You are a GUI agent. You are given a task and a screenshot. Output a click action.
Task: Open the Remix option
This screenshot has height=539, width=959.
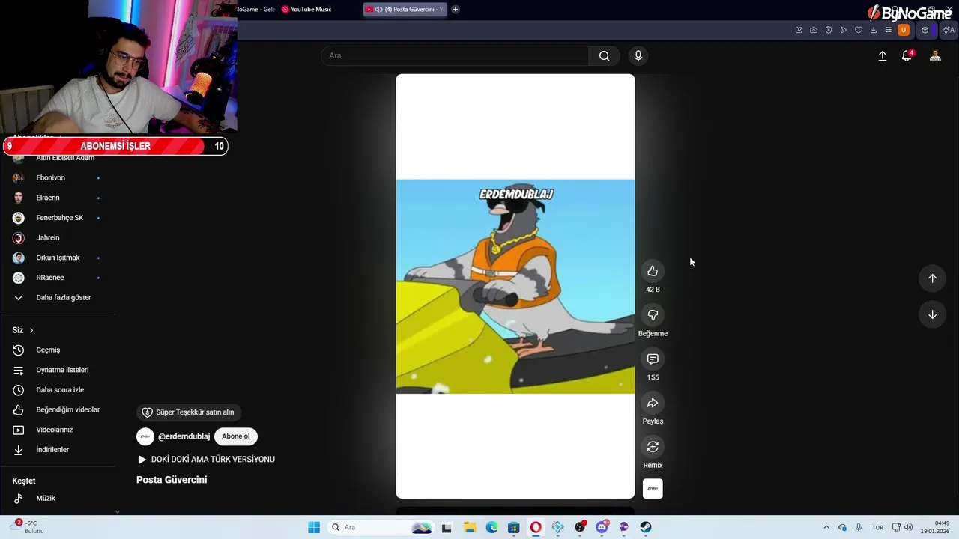pos(653,447)
